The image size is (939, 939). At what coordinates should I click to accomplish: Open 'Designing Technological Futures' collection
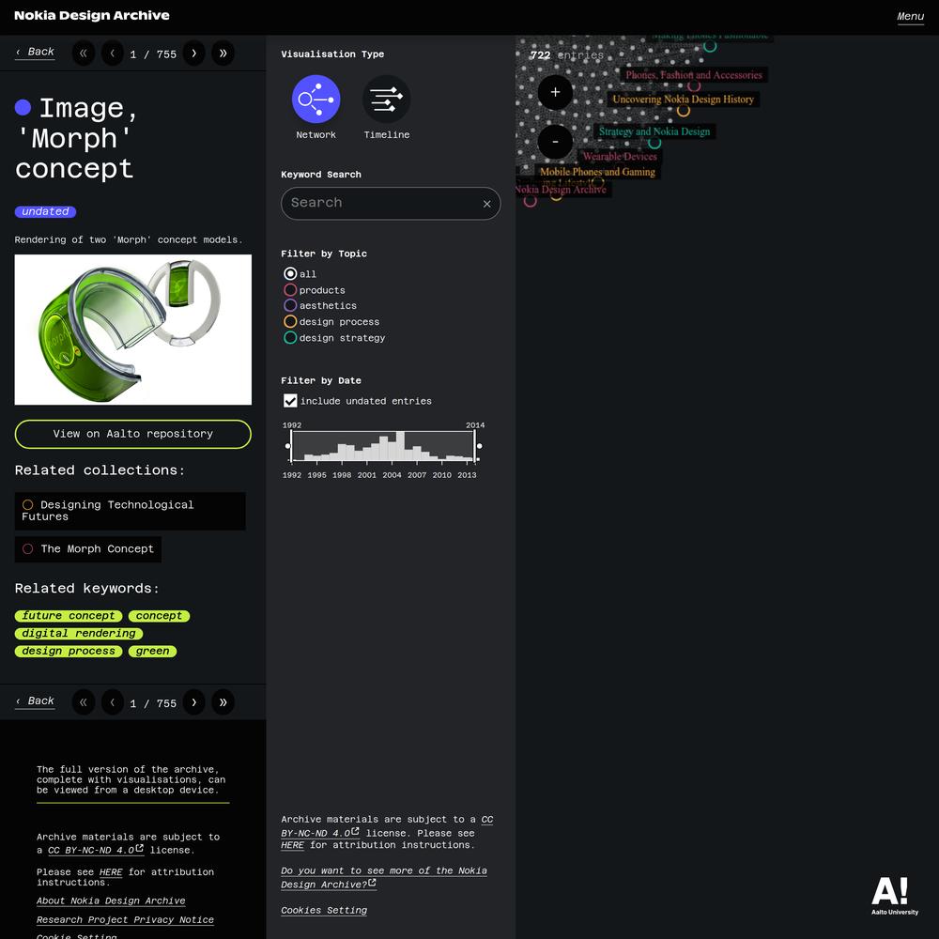130,511
